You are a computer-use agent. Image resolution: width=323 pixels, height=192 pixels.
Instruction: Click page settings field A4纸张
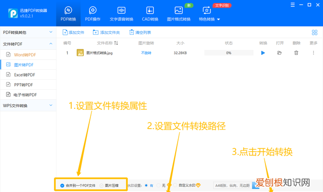[x=232, y=185]
